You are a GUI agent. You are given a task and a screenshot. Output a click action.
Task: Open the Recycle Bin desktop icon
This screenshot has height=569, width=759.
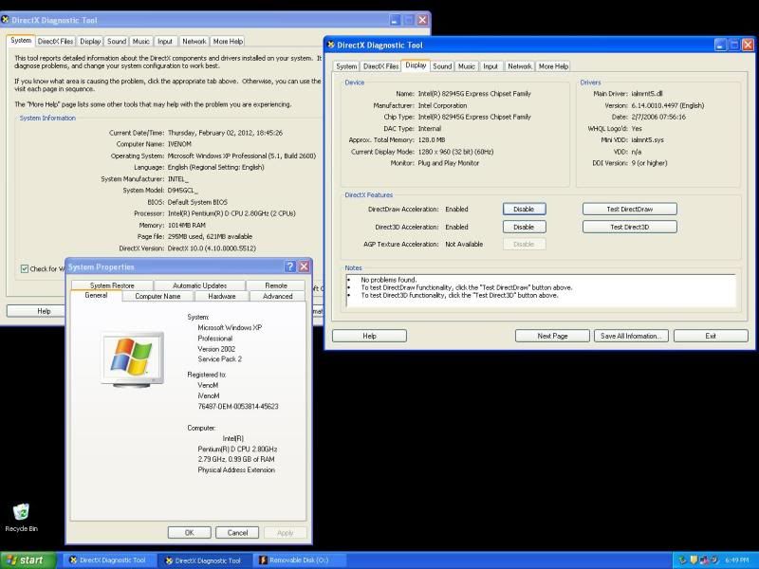click(x=21, y=517)
